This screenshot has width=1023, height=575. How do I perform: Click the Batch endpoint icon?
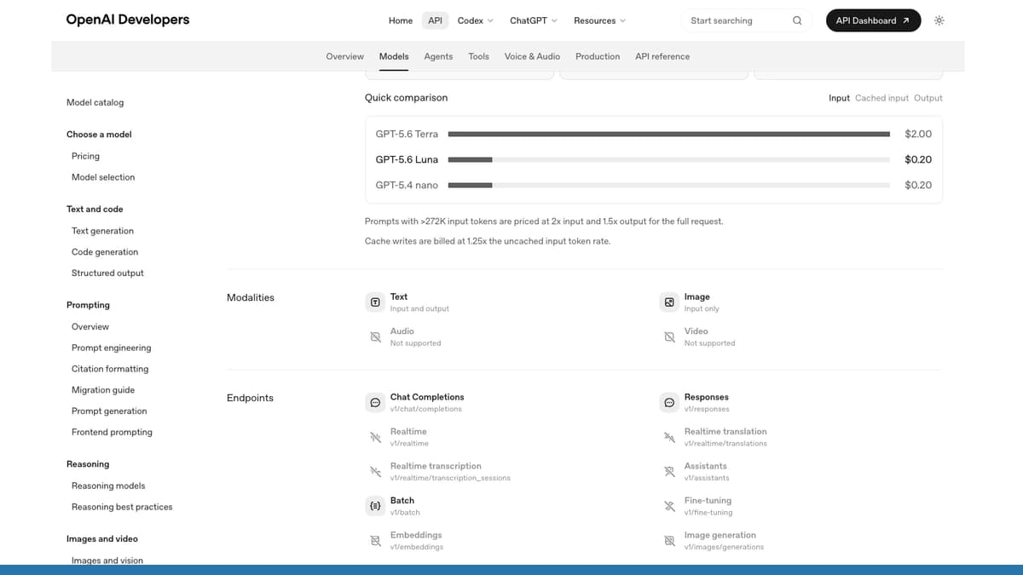[x=375, y=506]
